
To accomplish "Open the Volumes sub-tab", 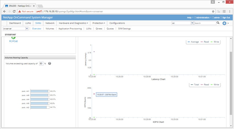I will [50, 29].
